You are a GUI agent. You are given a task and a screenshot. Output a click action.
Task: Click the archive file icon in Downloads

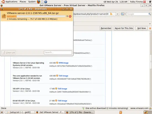pos(4,16)
